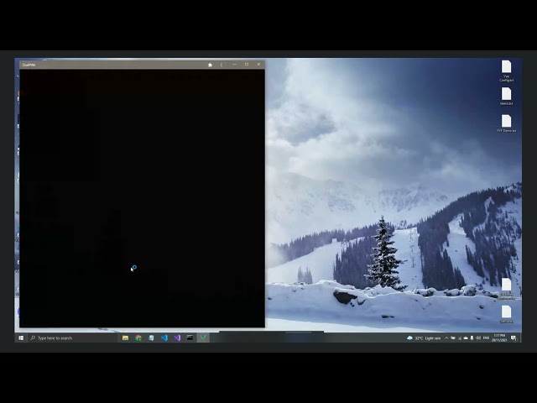Image resolution: width=537 pixels, height=403 pixels.
Task: Open the terminal console icon in taskbar
Action: [190, 338]
